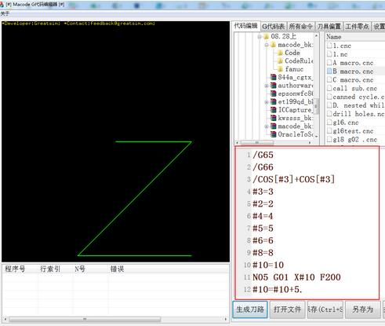This screenshot has height=326, width=385.
Task: Collapse the 08.28上 folder node
Action: coord(260,37)
